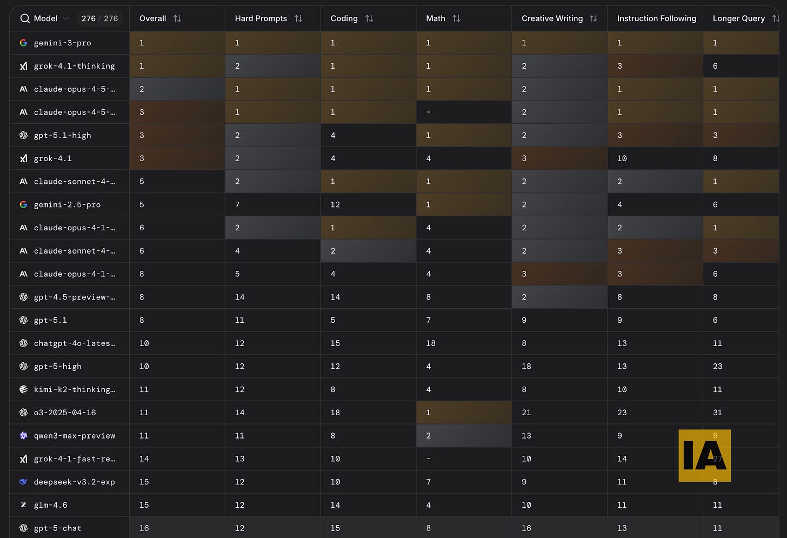Click the Z logo beside glm-4.6
Viewport: 787px width, 538px height.
[x=23, y=504]
